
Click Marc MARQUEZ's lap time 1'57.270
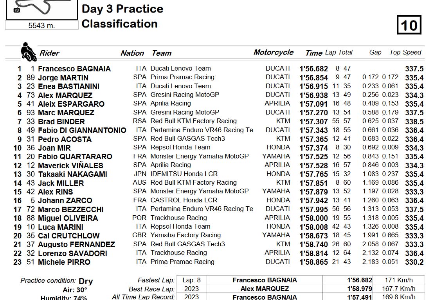click(x=313, y=113)
